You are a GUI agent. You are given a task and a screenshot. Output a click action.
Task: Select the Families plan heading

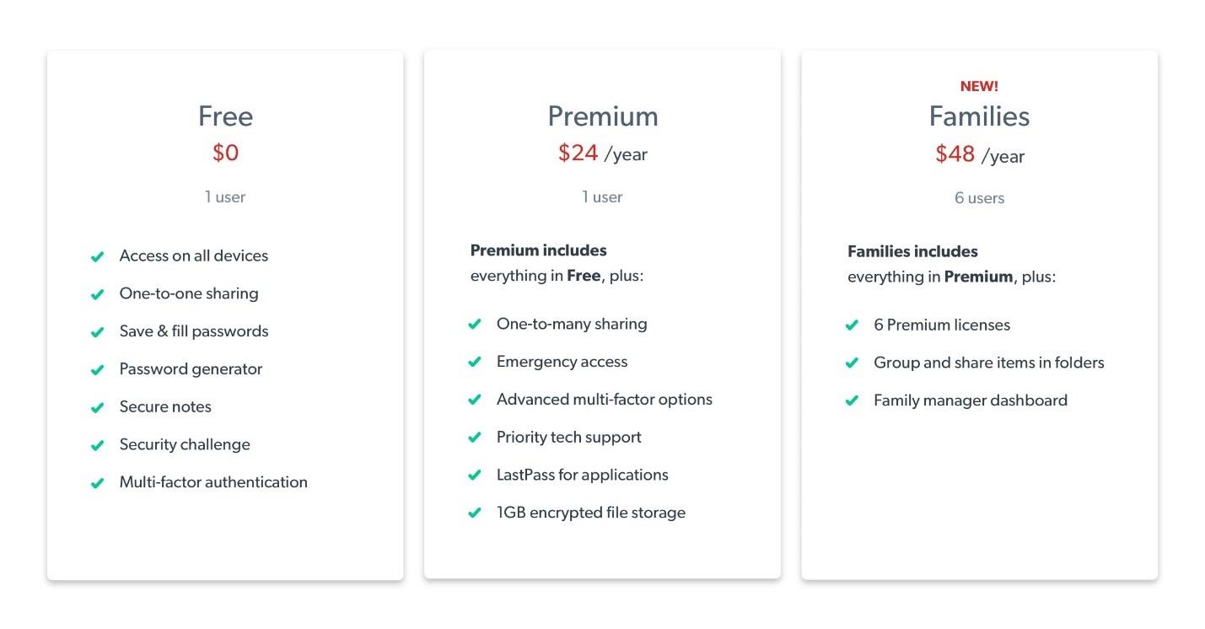point(979,116)
